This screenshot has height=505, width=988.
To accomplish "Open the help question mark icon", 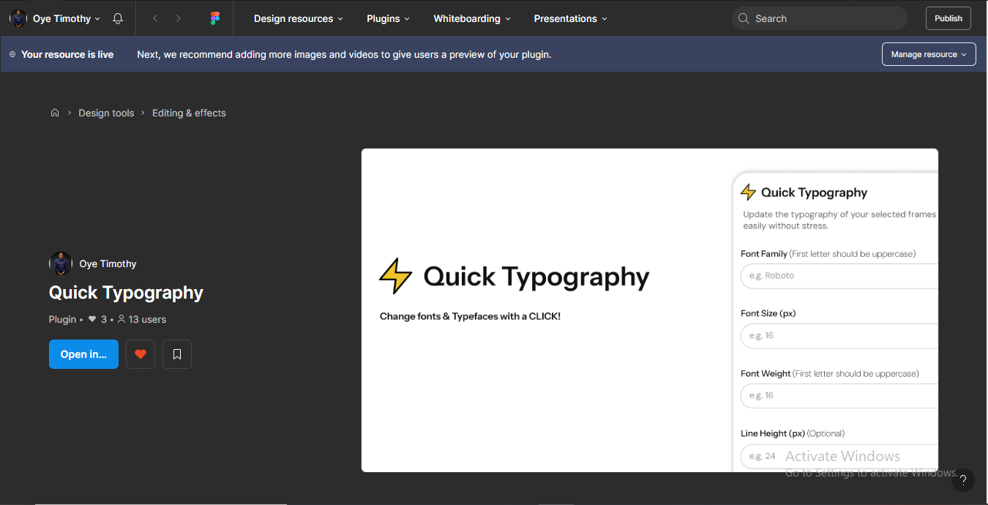I will coord(963,480).
